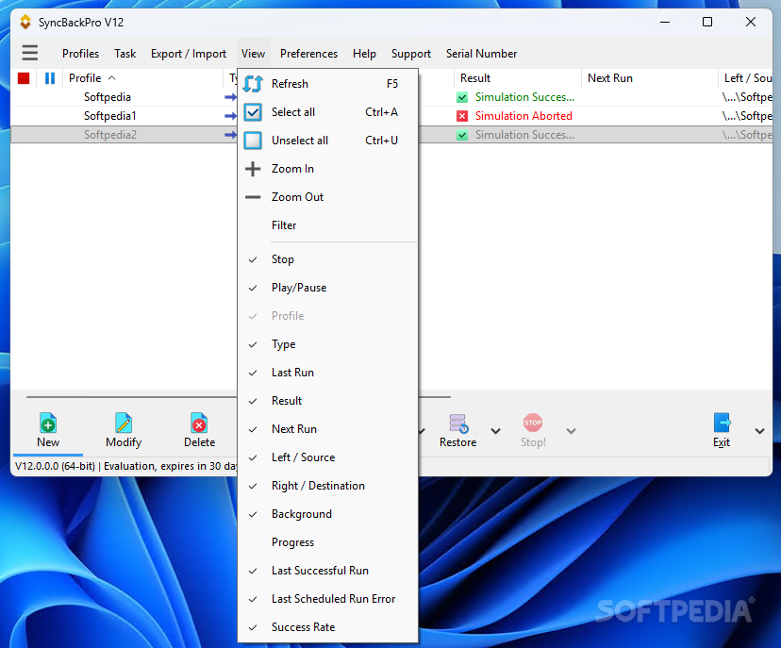Open the hamburger menu icon
Screen dimensions: 781x648
pos(30,53)
